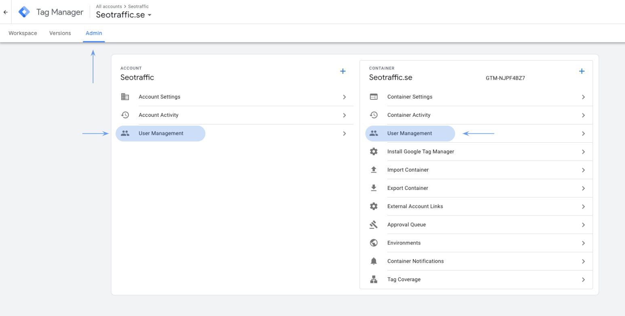
Task: Click the Tag Manager diamond logo
Action: click(24, 12)
